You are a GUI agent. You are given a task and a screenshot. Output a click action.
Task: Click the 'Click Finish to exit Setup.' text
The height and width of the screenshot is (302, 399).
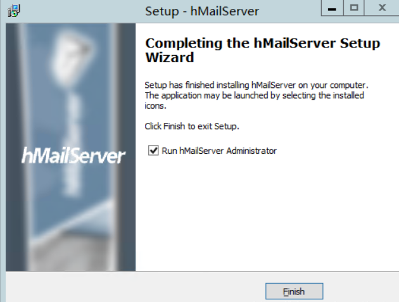[x=192, y=126]
